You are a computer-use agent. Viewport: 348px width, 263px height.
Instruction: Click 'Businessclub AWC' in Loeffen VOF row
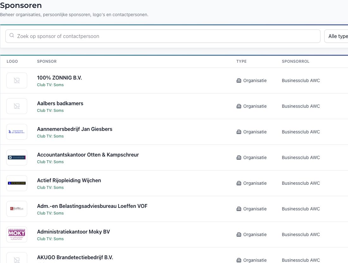coord(301,209)
